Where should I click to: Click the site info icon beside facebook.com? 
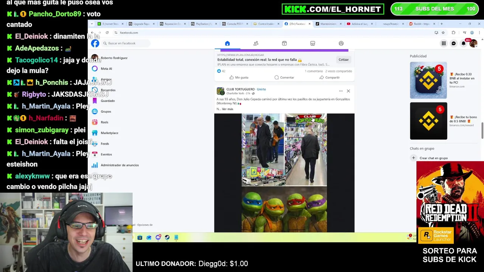click(x=116, y=32)
